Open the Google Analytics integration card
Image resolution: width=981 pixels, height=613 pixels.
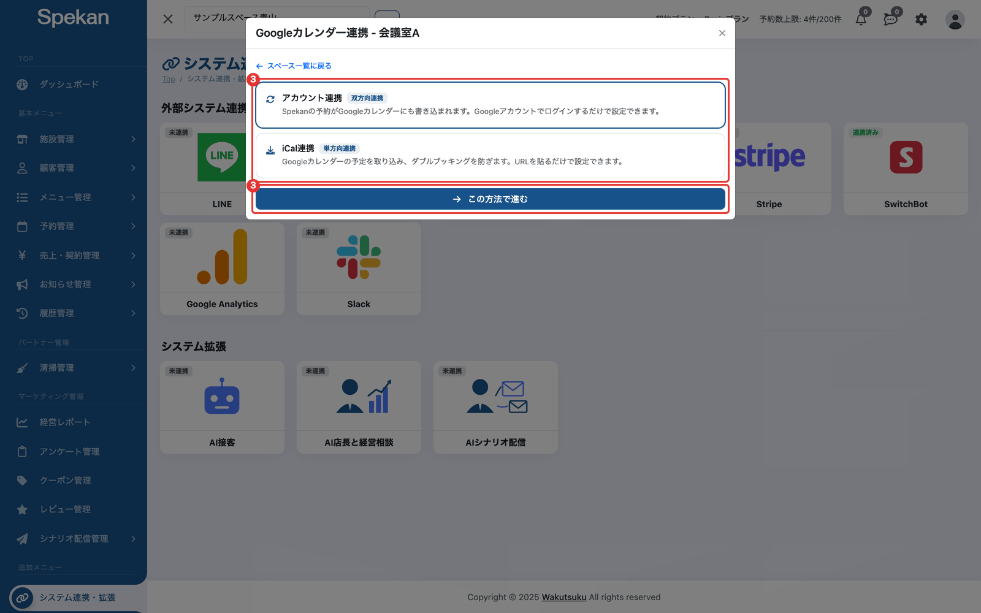[222, 269]
